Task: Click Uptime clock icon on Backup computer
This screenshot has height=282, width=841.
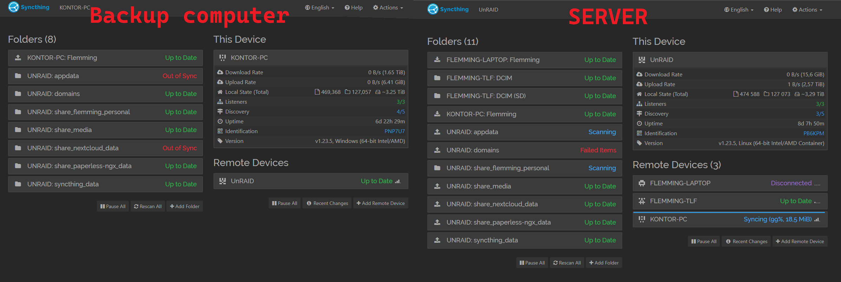Action: click(220, 122)
